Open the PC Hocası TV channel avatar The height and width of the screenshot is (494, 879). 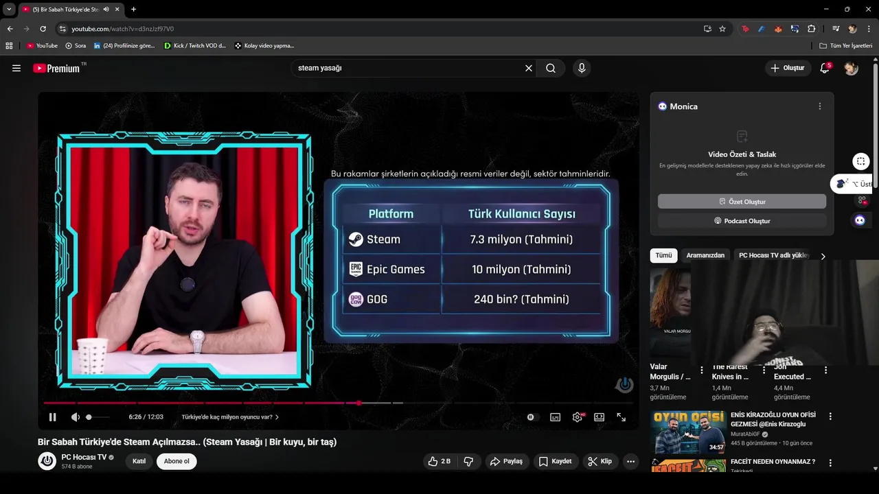[x=47, y=461]
